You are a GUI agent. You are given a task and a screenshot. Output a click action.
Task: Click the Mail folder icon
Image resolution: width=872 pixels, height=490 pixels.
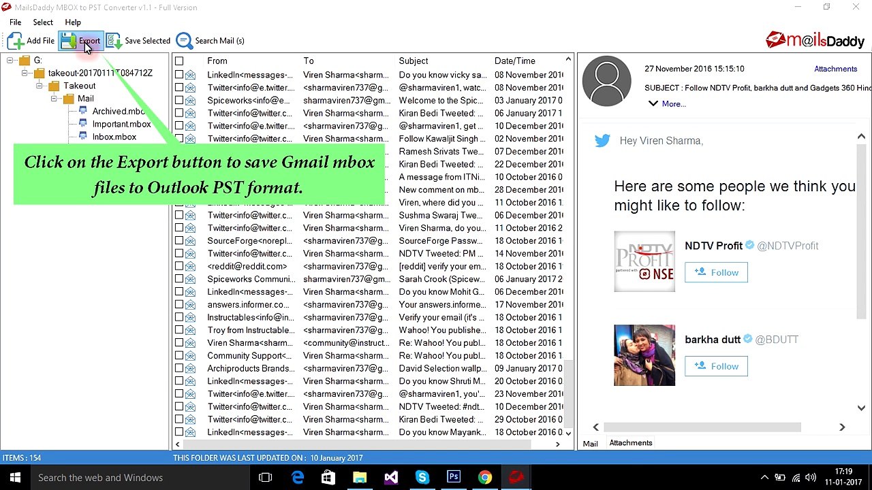[x=68, y=99]
